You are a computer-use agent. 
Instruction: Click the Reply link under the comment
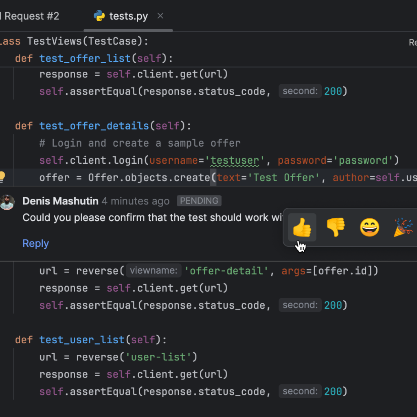[35, 244]
